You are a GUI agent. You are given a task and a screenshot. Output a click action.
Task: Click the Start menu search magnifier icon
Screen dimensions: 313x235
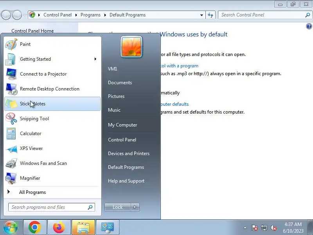click(90, 207)
